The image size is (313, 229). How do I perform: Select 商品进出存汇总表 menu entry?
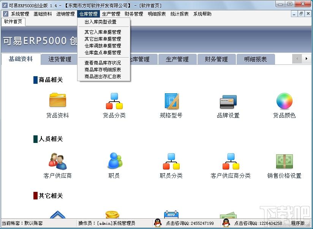coord(104,76)
